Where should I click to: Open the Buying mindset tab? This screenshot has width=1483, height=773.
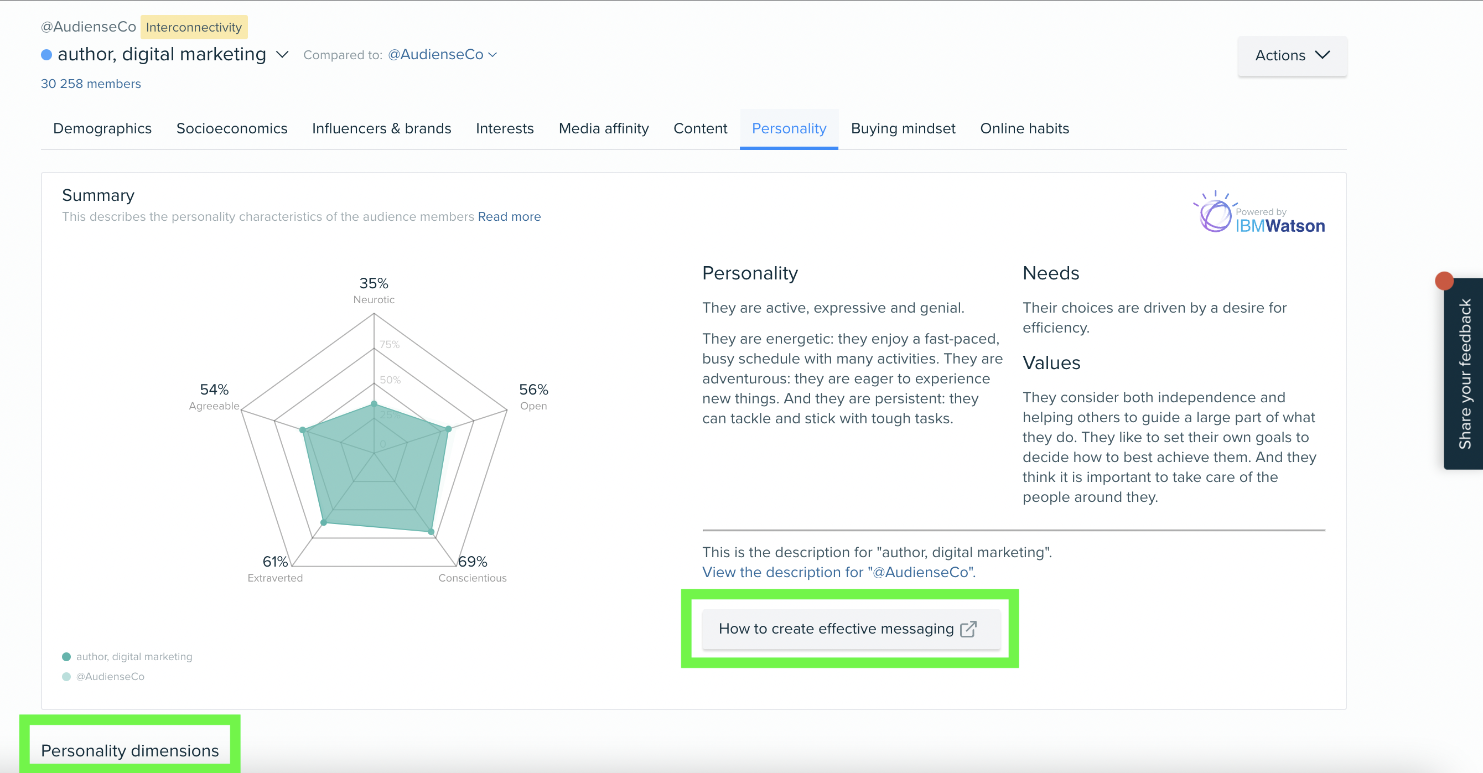903,128
